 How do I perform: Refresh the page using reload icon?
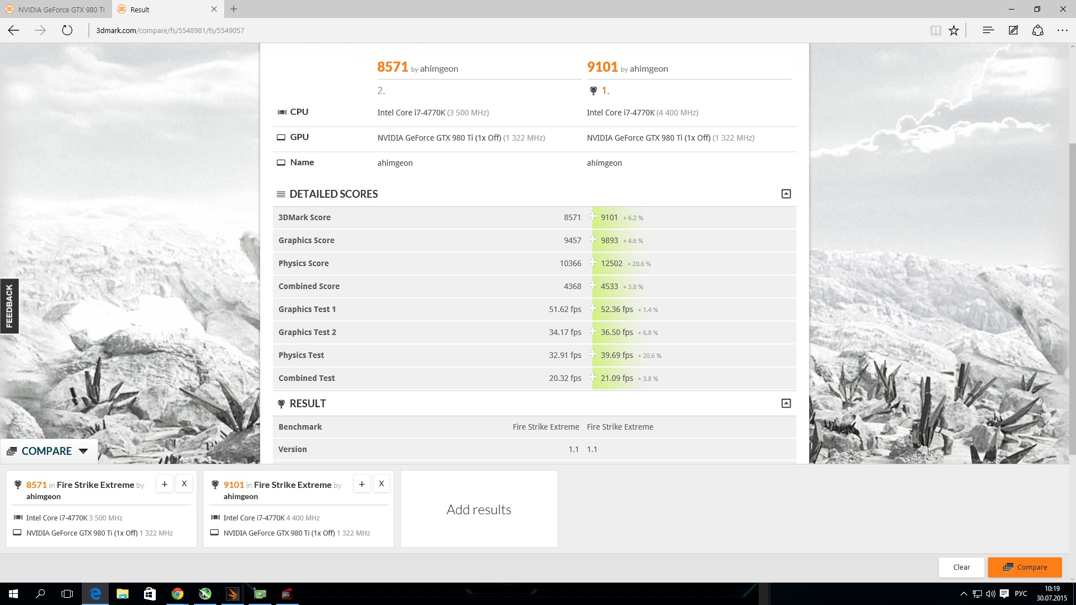(x=67, y=30)
